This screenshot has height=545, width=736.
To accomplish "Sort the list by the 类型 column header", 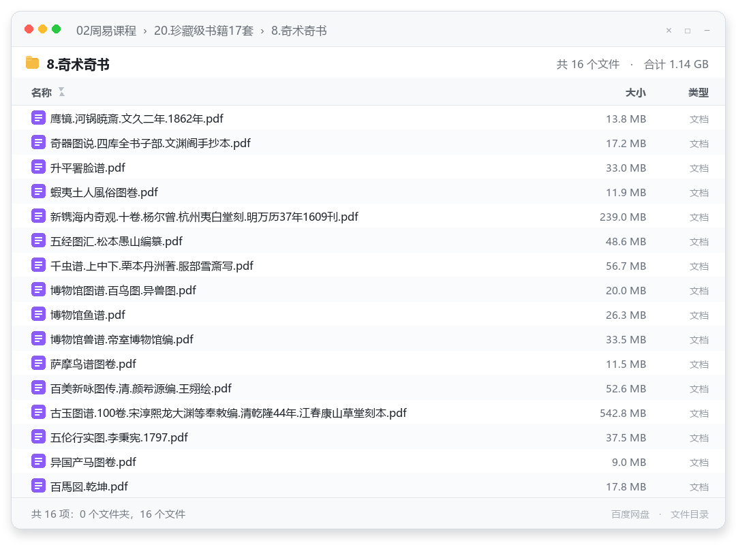I will (699, 93).
